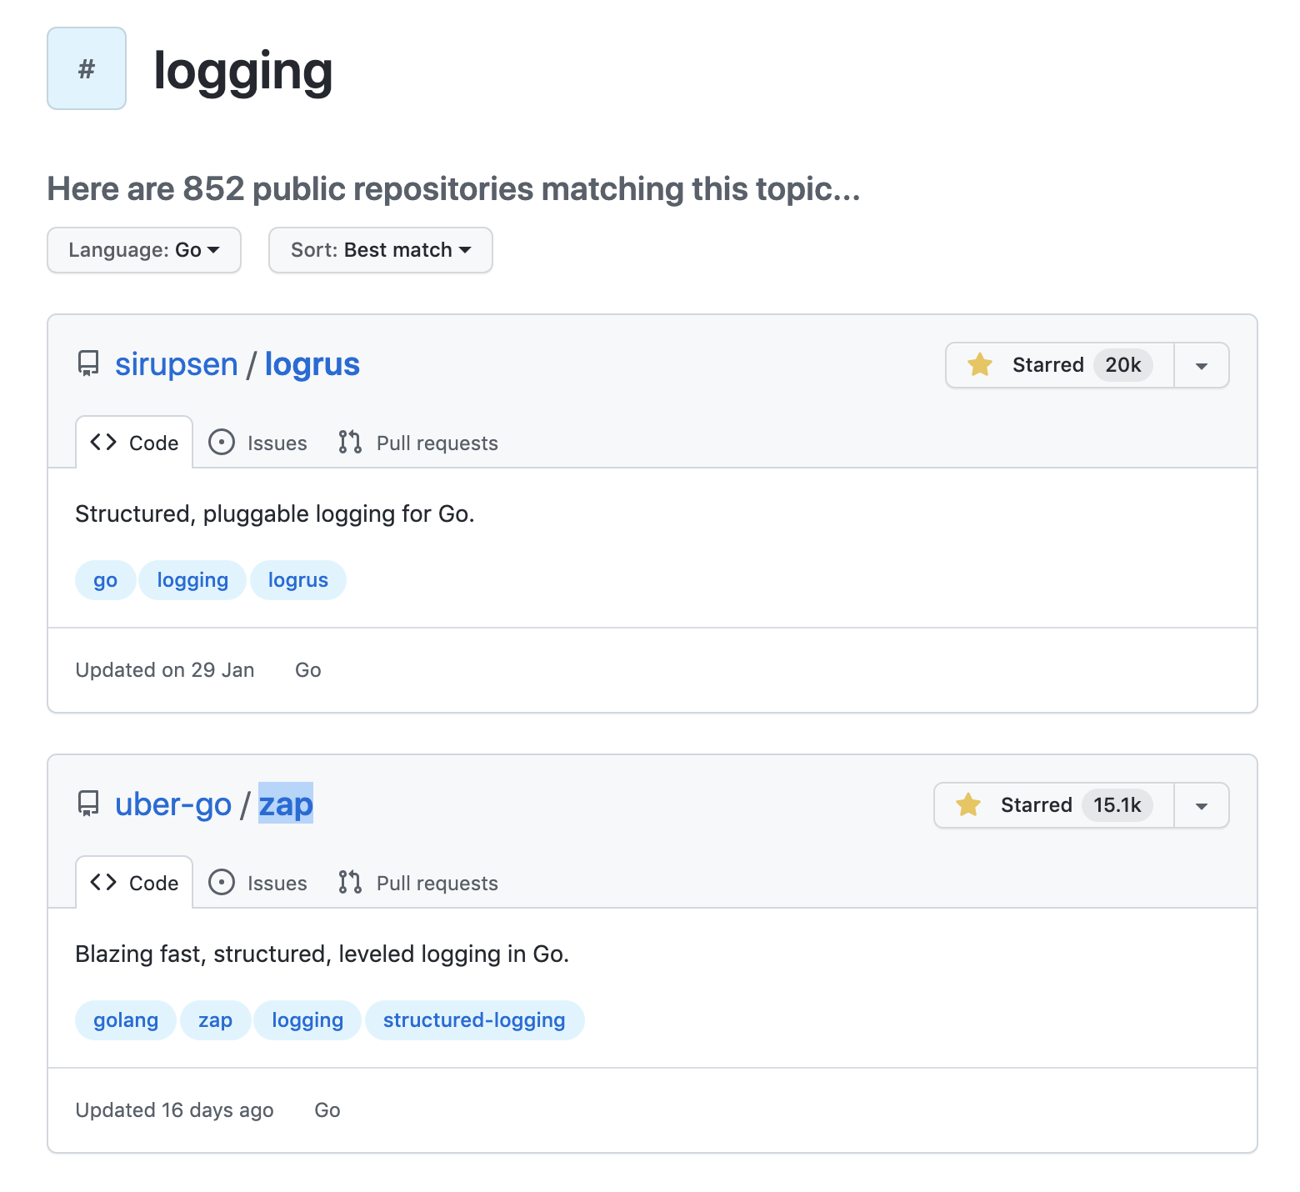Click the repository icon next to uber-go
The height and width of the screenshot is (1192, 1300).
pos(88,804)
